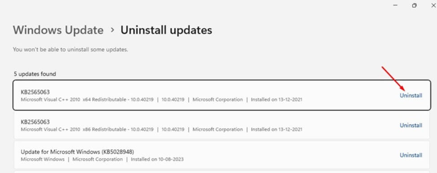Uninstall Update for Microsoft Windows KB5028948

click(x=411, y=155)
